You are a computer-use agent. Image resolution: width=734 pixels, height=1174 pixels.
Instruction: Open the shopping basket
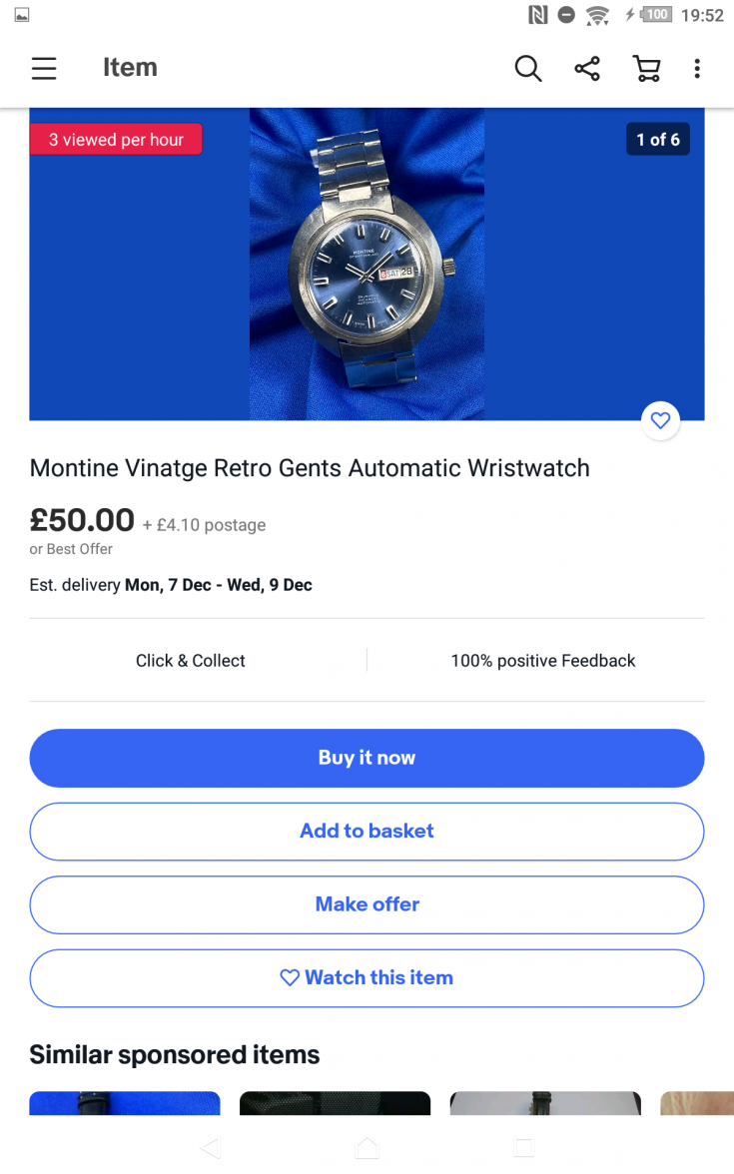[x=647, y=68]
